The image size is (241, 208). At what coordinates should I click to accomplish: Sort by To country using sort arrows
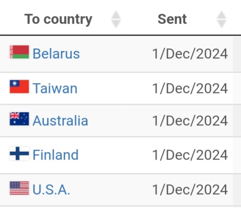click(116, 19)
